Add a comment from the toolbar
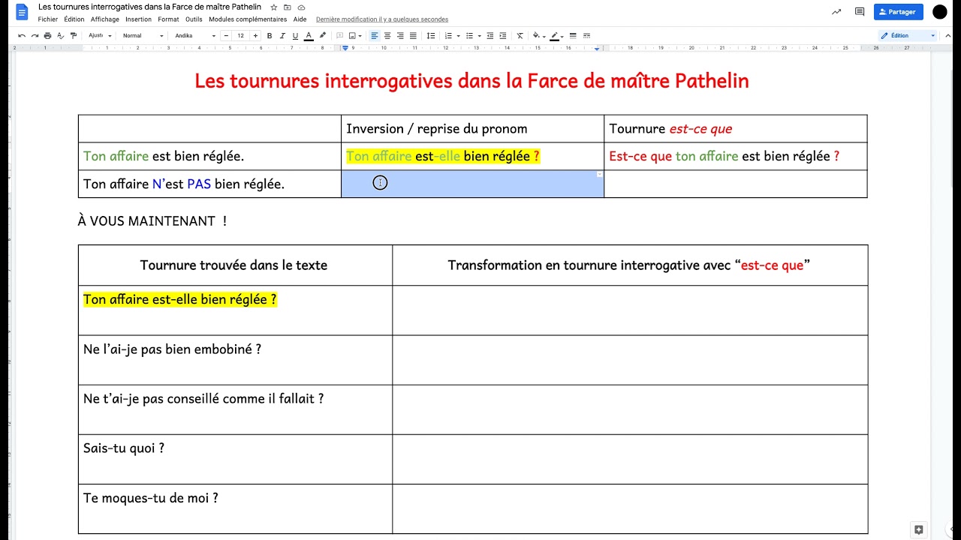The image size is (961, 540). [340, 35]
